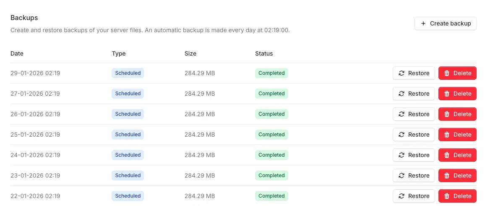The width and height of the screenshot is (485, 206).
Task: Click the Size column header
Action: (190, 53)
